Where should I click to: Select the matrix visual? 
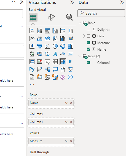[63, 62]
